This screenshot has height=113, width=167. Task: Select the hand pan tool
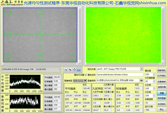pos(74,70)
